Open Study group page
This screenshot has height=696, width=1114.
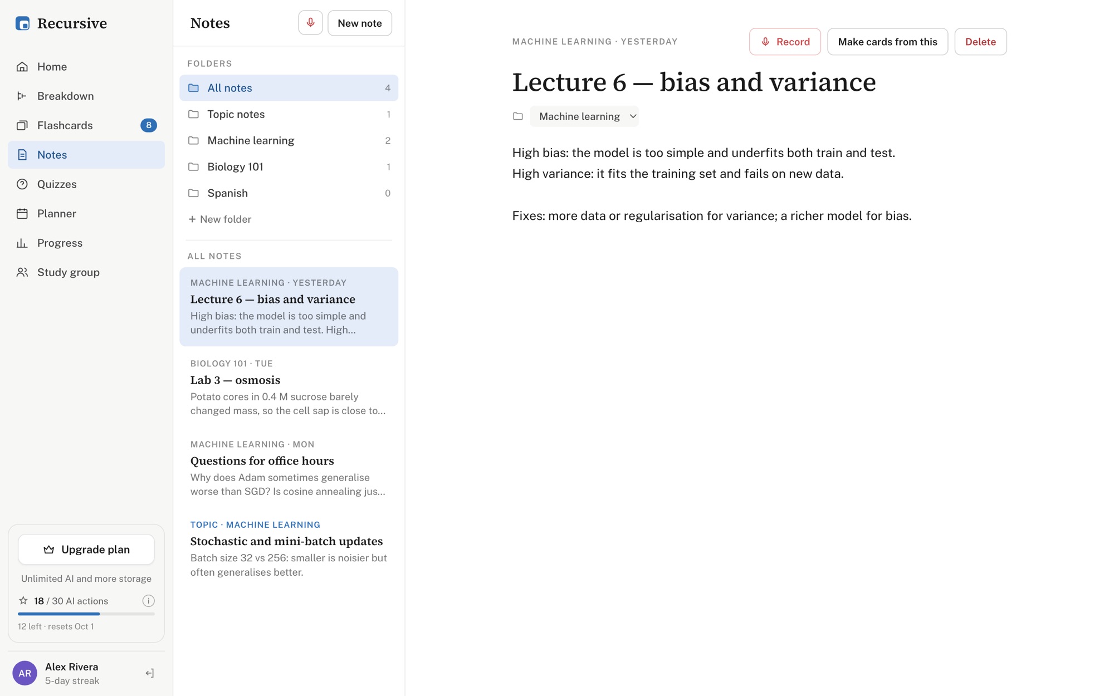(x=86, y=272)
